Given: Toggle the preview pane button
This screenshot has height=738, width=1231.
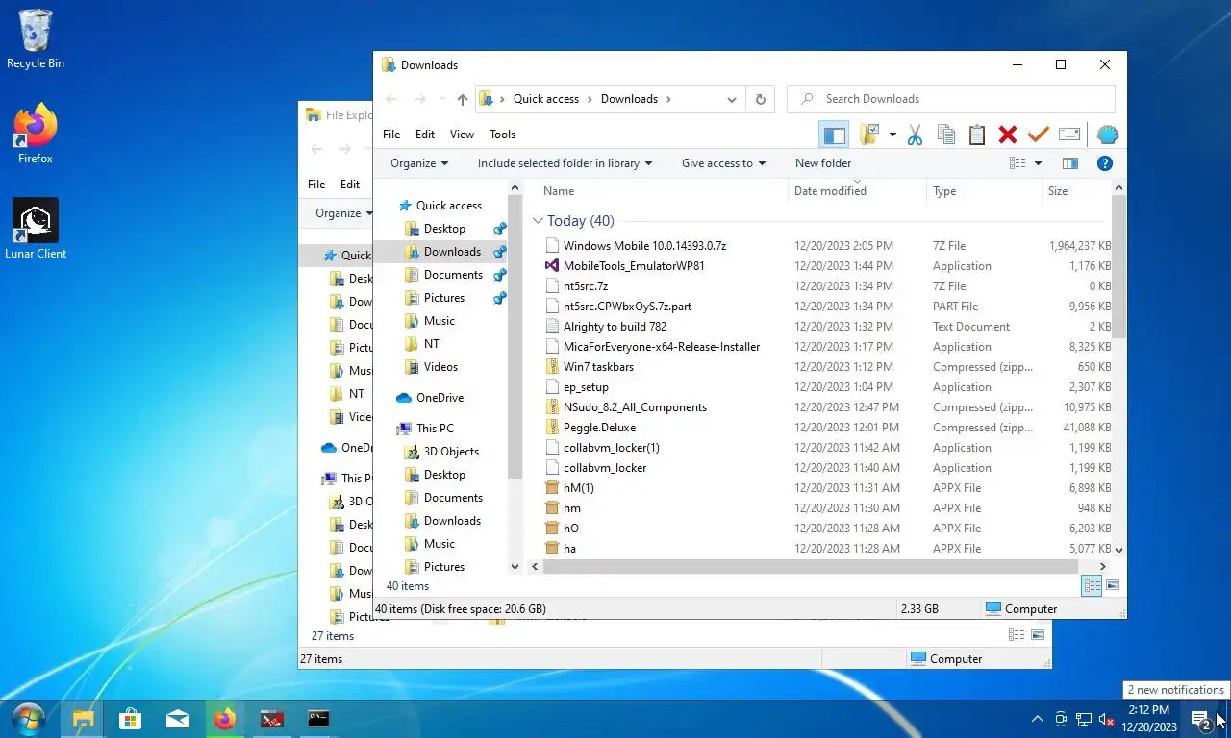Looking at the screenshot, I should [1070, 163].
